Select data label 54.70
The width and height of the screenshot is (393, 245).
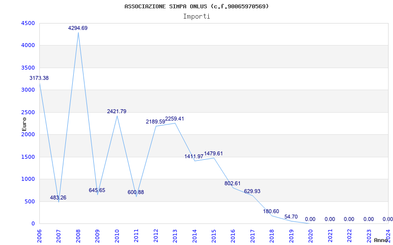[x=291, y=217]
